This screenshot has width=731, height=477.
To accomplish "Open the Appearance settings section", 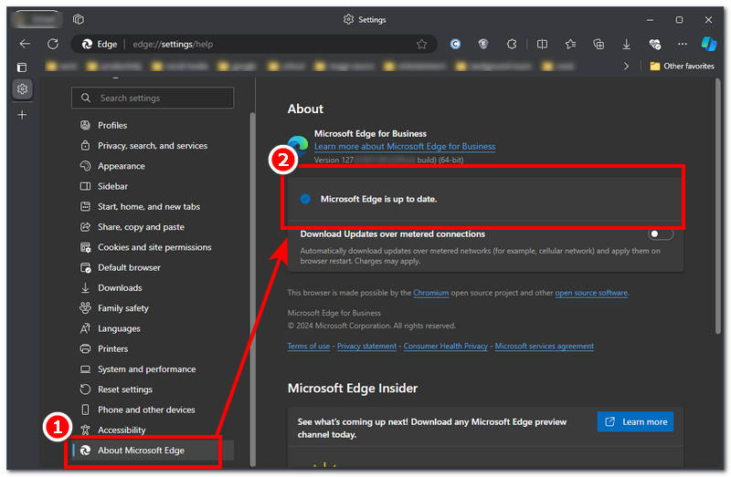I will pyautogui.click(x=122, y=166).
